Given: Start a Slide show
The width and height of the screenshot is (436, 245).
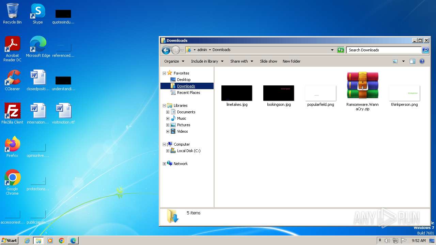Looking at the screenshot, I should [x=268, y=61].
